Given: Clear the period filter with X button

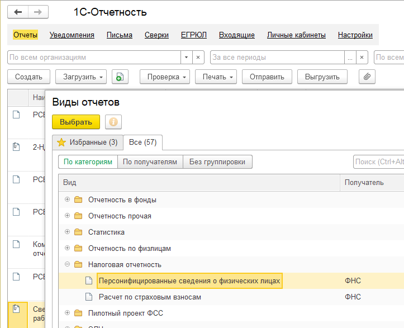Looking at the screenshot, I should [363, 58].
